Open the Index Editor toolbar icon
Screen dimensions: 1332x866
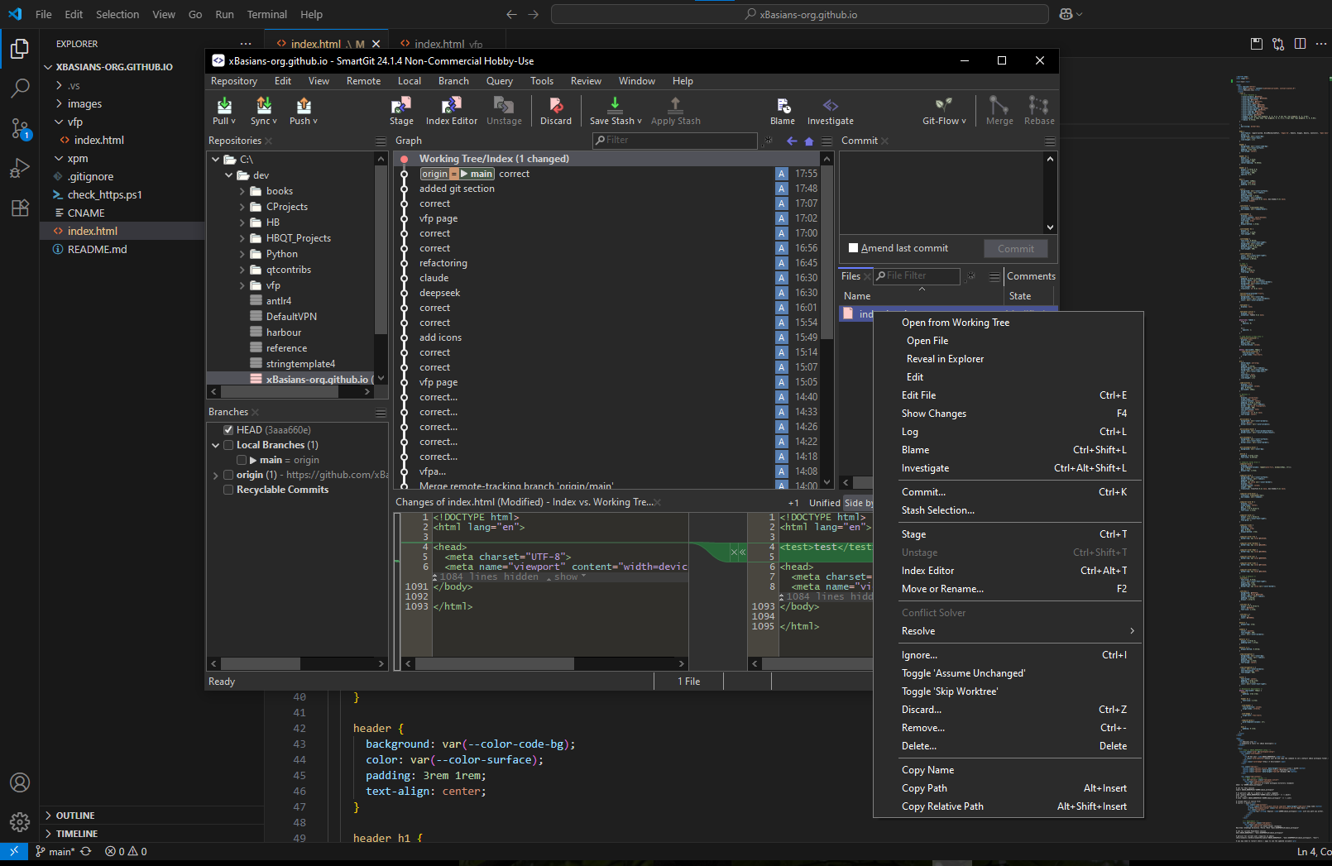point(452,111)
